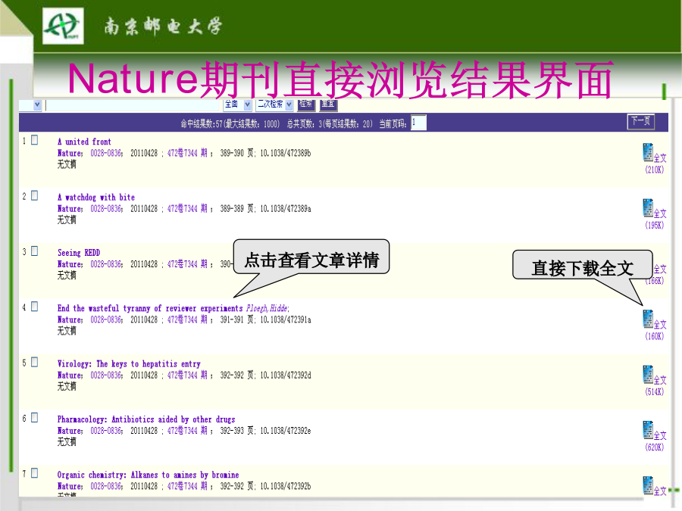Click the '重置' reset button
This screenshot has height=511, width=682.
[x=329, y=104]
